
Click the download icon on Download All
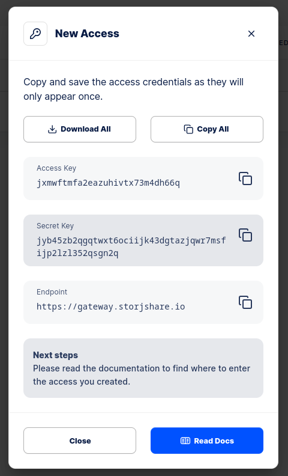click(x=52, y=129)
